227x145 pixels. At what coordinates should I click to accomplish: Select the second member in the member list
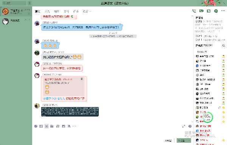coord(210,61)
